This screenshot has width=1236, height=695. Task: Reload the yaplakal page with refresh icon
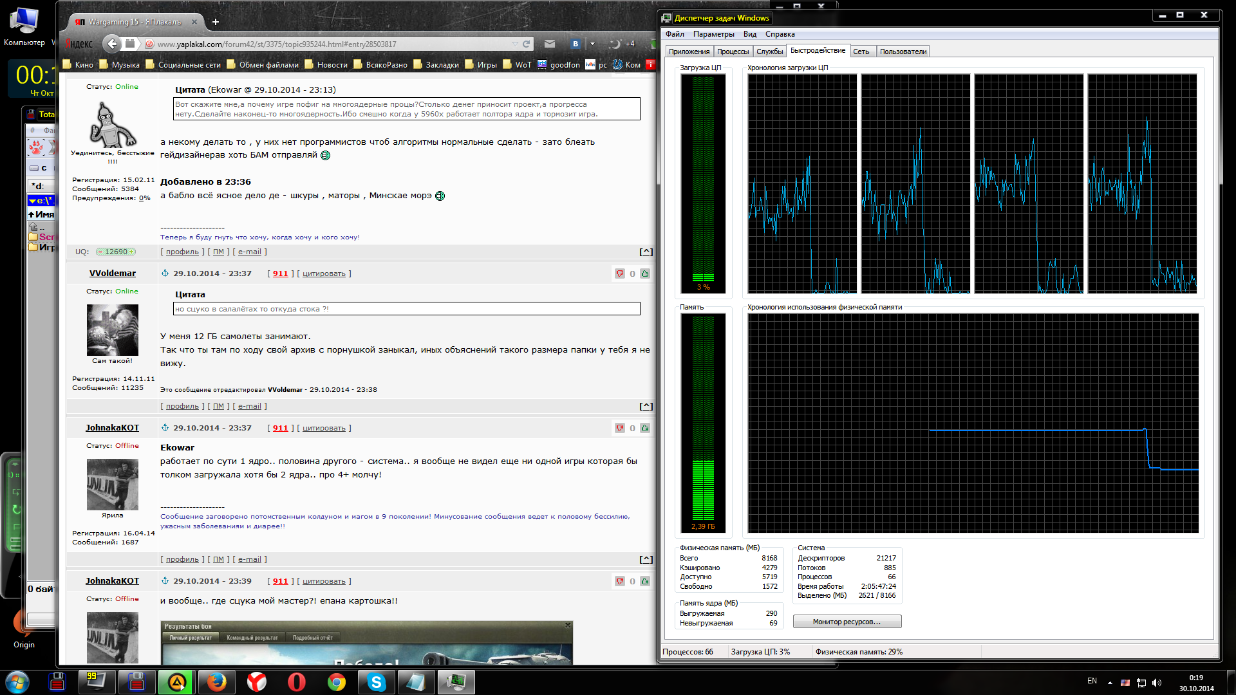527,44
